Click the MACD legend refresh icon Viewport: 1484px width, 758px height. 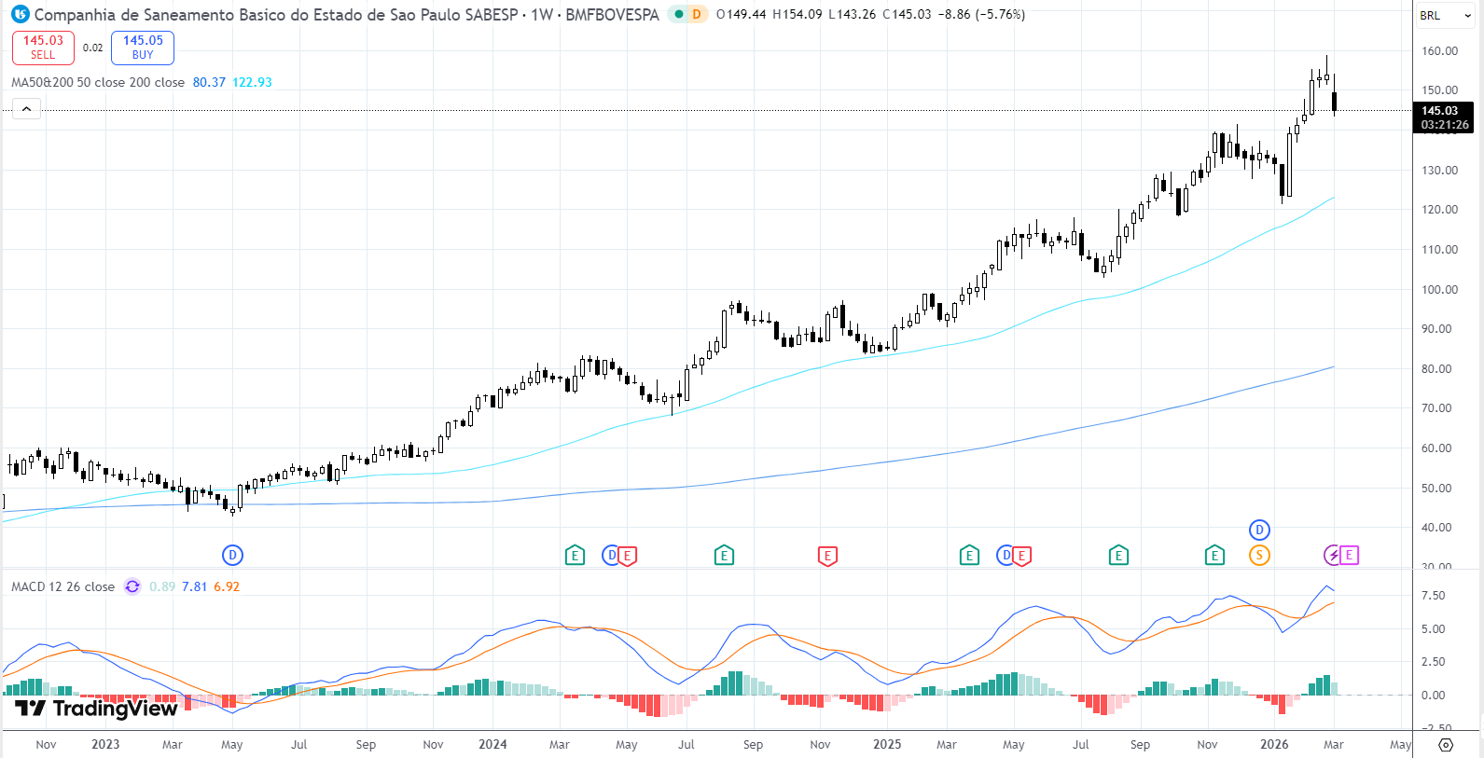point(132,586)
